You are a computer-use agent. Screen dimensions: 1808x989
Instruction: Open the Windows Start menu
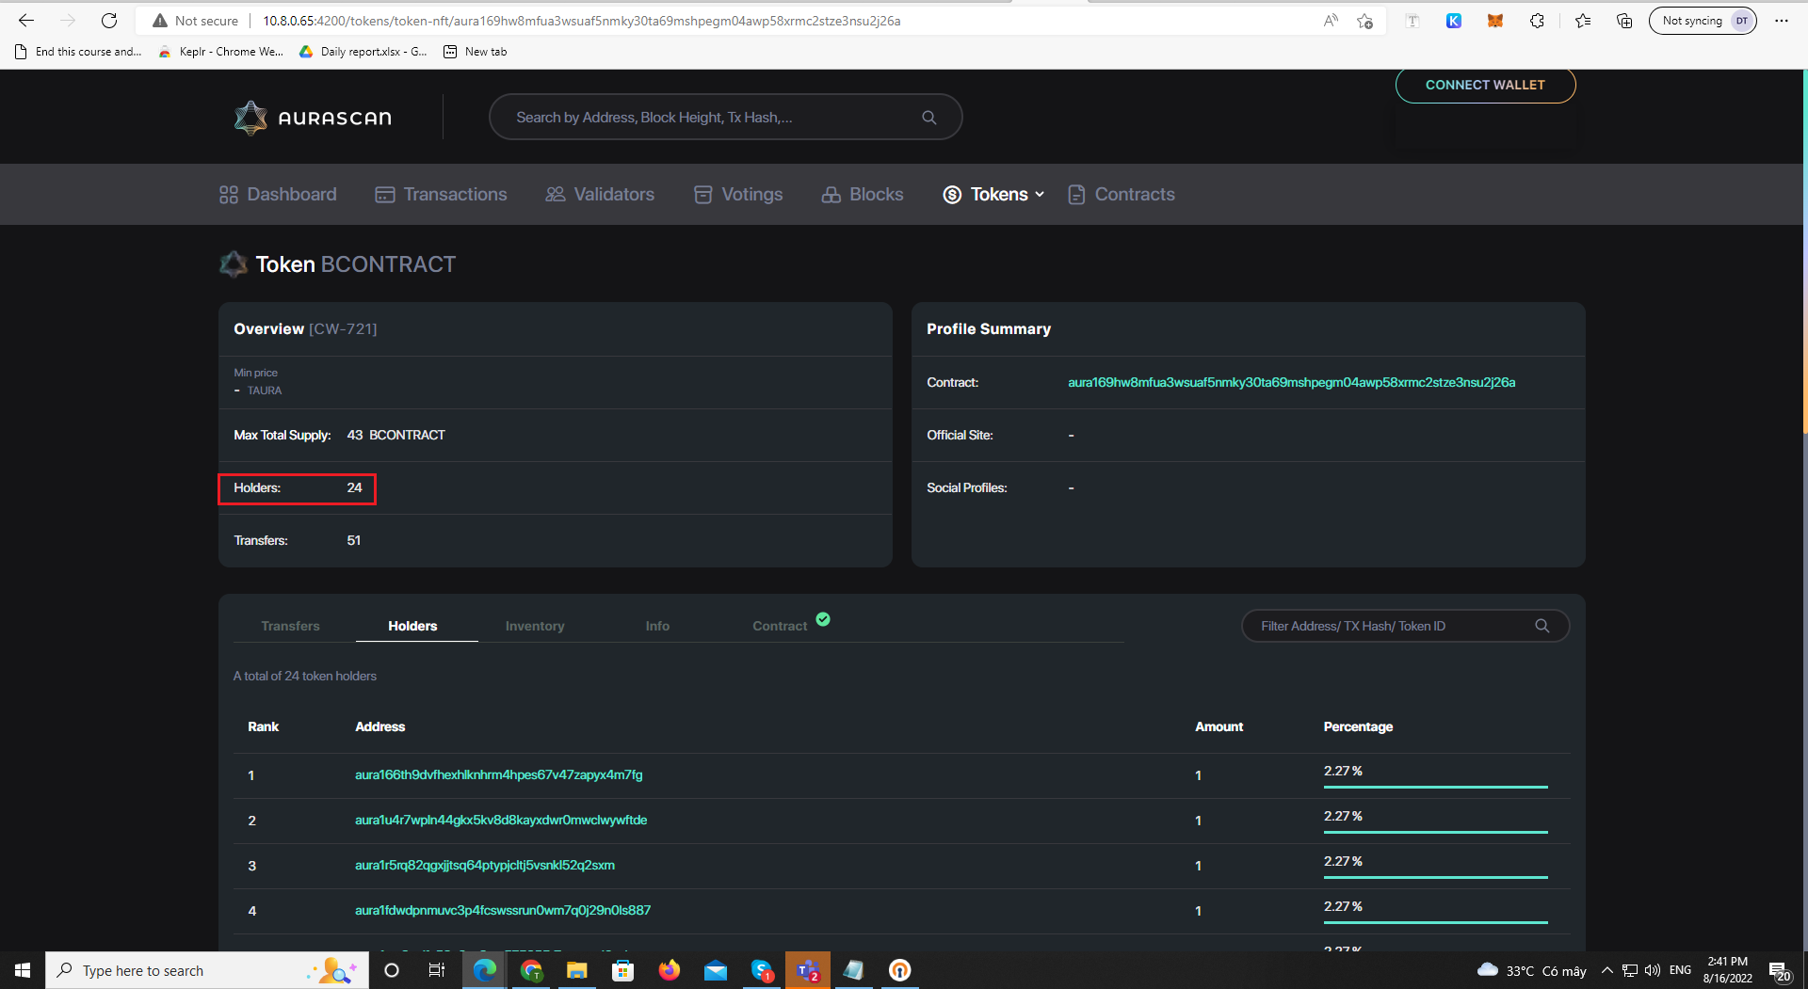pos(23,970)
